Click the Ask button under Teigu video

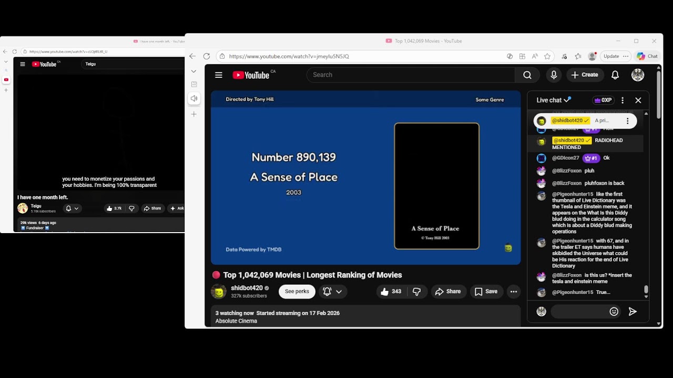click(x=177, y=208)
